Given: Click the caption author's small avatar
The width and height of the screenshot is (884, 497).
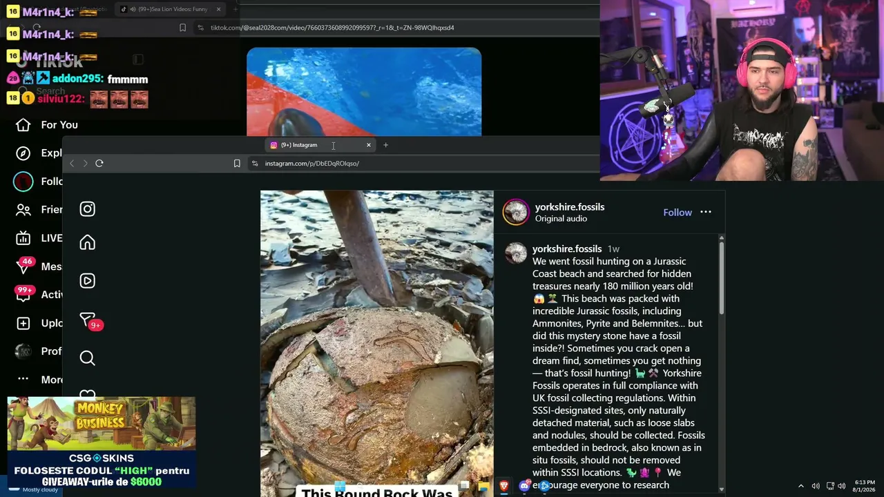Looking at the screenshot, I should tap(516, 253).
